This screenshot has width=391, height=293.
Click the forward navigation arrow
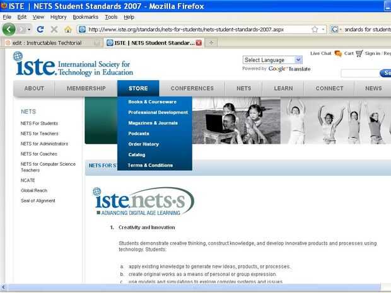(22, 30)
